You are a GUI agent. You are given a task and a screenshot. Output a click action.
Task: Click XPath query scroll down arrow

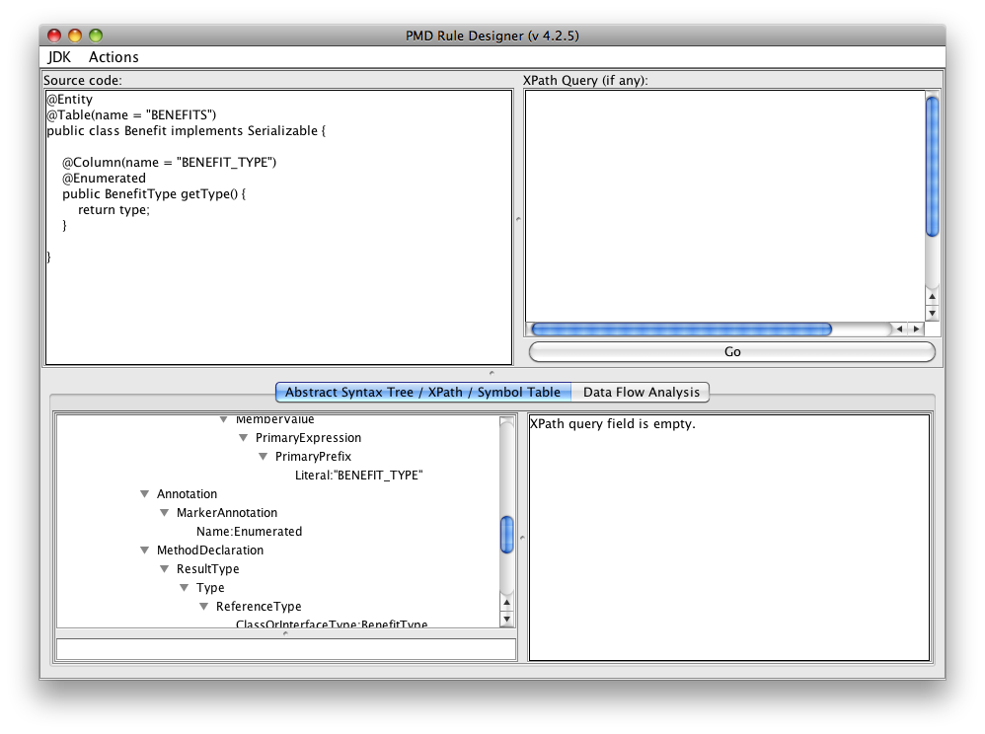[x=933, y=313]
